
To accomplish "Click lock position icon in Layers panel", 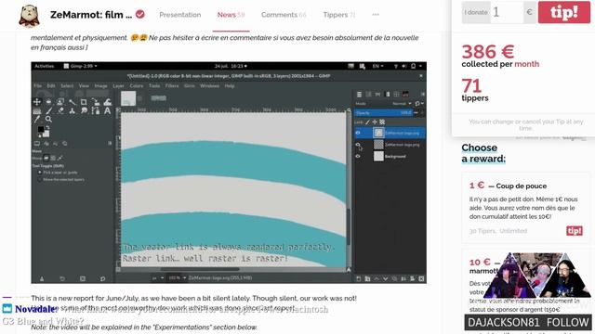I will click(375, 122).
